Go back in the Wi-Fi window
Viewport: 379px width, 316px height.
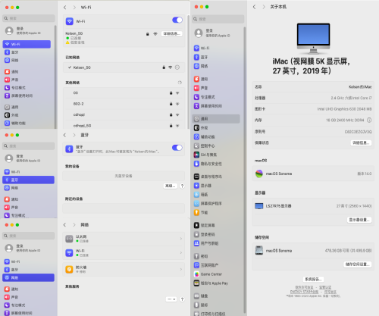[x=65, y=8]
